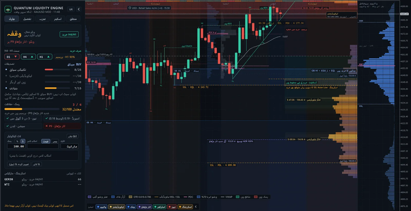
Task: Click the سیشن لندن check item
Action: [23, 126]
